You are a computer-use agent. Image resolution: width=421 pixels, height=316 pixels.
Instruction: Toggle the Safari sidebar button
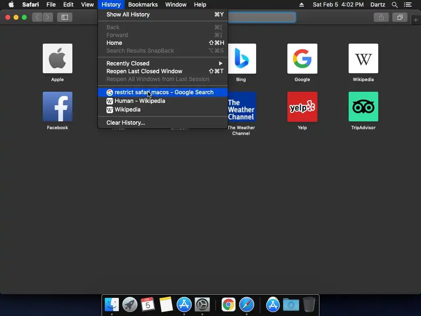coord(65,17)
